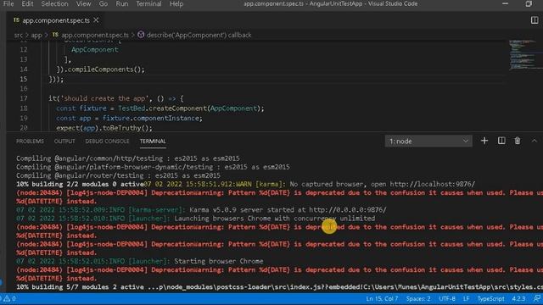This screenshot has width=543, height=305.
Task: Maximize panel with the chevron-up icon
Action: pos(534,141)
